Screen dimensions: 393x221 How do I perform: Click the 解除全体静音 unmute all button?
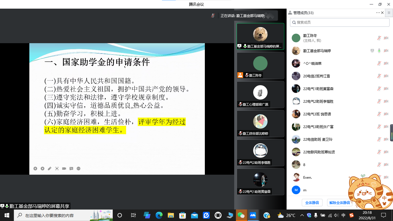[x=339, y=203]
